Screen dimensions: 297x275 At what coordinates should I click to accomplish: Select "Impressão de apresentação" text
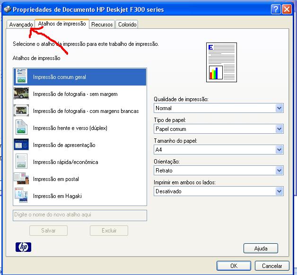[64, 145]
